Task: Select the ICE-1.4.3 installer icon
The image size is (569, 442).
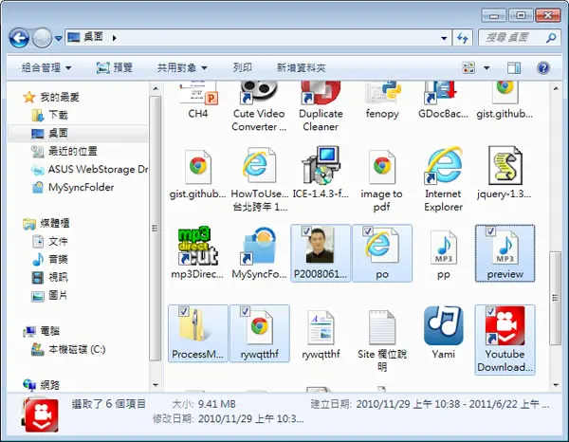Action: 321,165
